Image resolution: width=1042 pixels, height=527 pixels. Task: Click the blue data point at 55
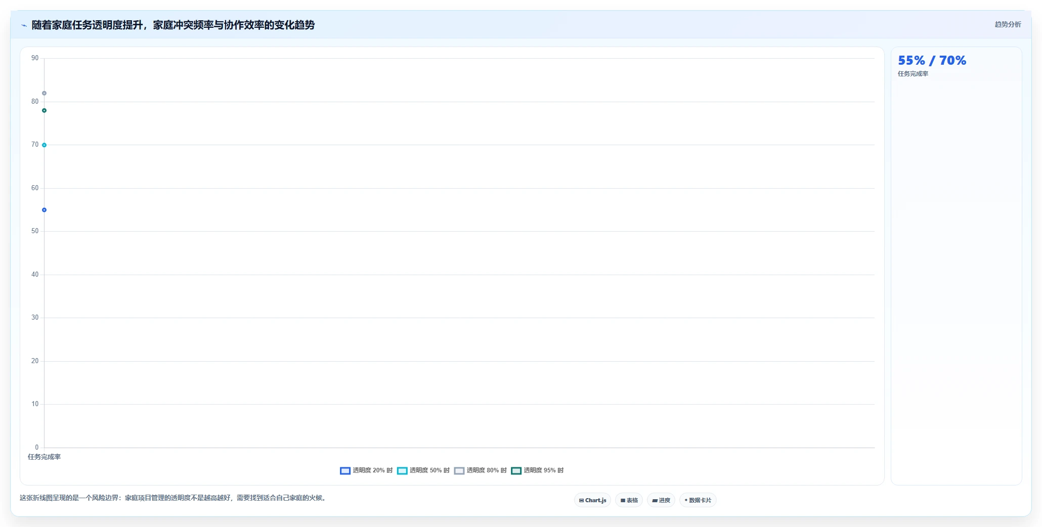click(44, 210)
